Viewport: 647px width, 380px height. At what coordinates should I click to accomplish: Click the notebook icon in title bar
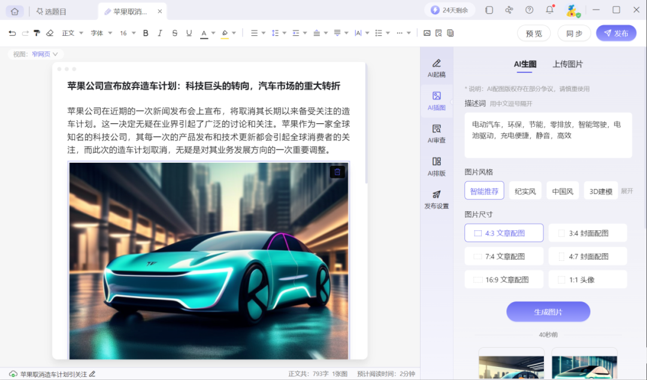coord(489,10)
